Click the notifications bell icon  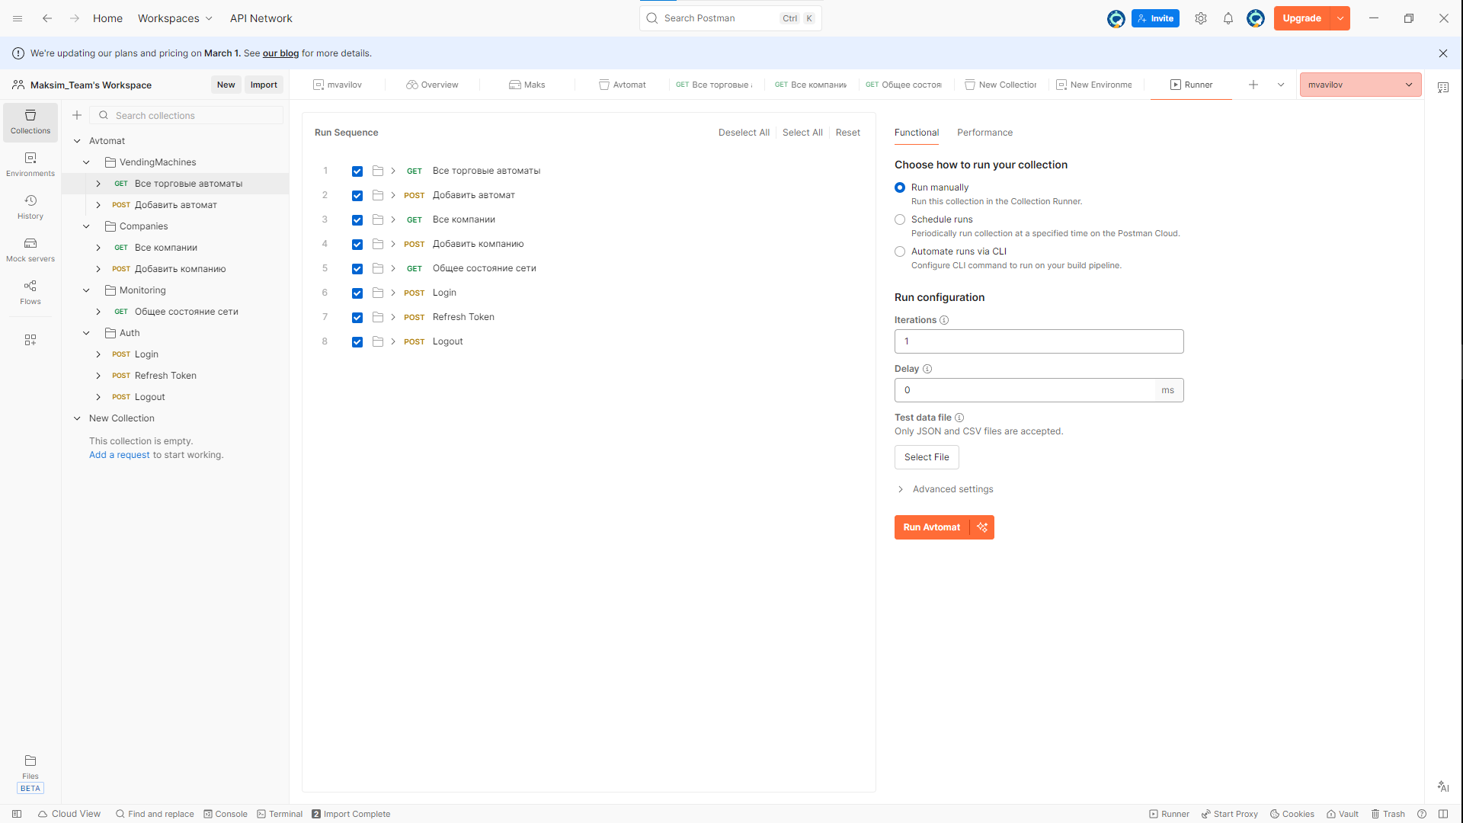point(1228,18)
